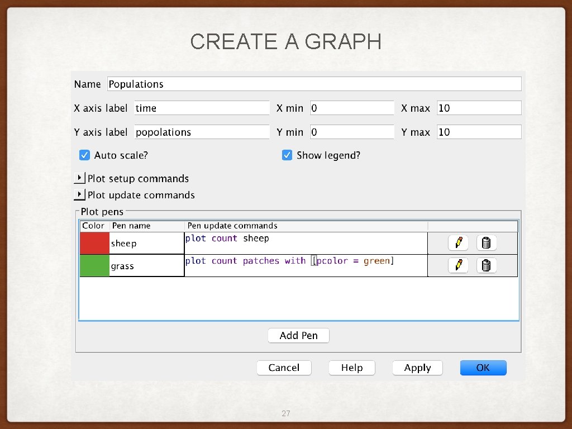572x429 pixels.
Task: Select the red color swatch for sheep
Action: coord(94,242)
